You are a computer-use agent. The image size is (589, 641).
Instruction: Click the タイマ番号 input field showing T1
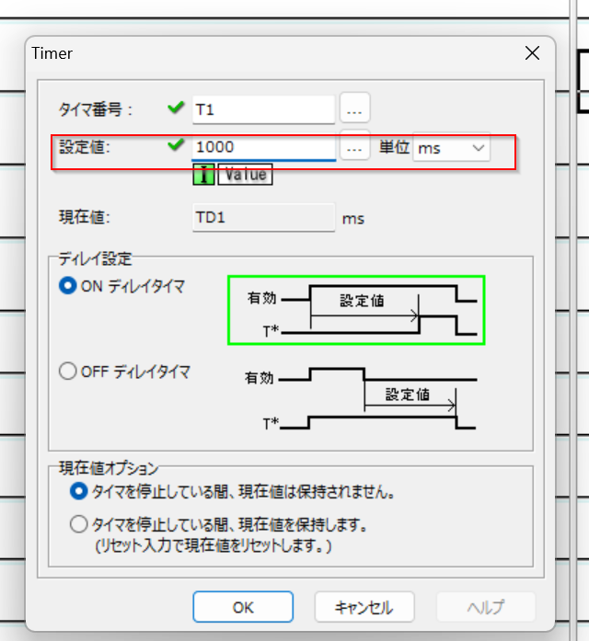click(x=263, y=109)
